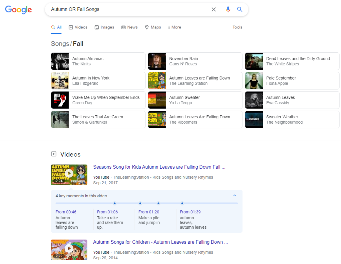Click the first dot on video timeline
341x264 pixels.
115,203
